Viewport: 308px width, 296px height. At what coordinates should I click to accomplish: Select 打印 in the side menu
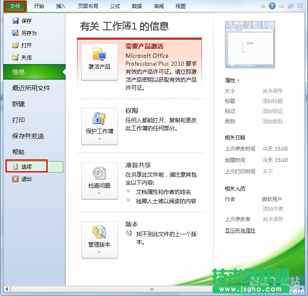coord(19,120)
